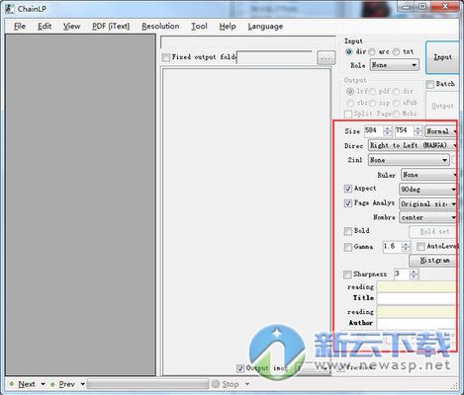Click the Output button
The width and height of the screenshot is (464, 395).
[442, 106]
